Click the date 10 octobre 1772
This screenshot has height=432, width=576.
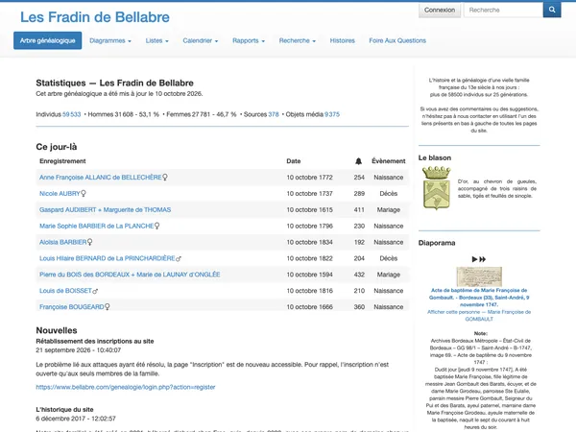pos(309,178)
